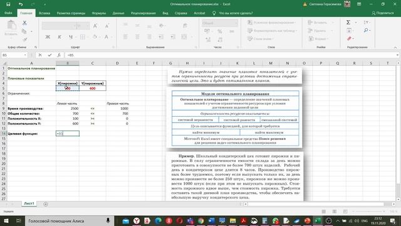Click the add new sheet plus button
The image size is (401, 226).
(x=46, y=204)
